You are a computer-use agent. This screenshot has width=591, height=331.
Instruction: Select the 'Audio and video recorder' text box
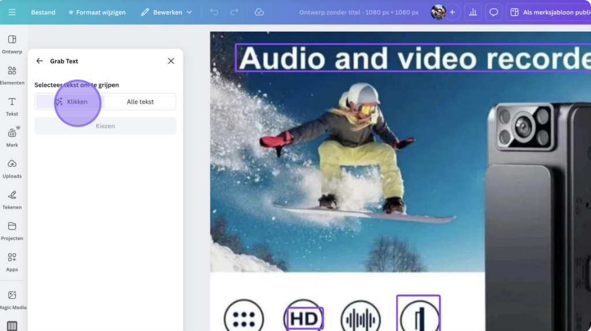(x=413, y=58)
